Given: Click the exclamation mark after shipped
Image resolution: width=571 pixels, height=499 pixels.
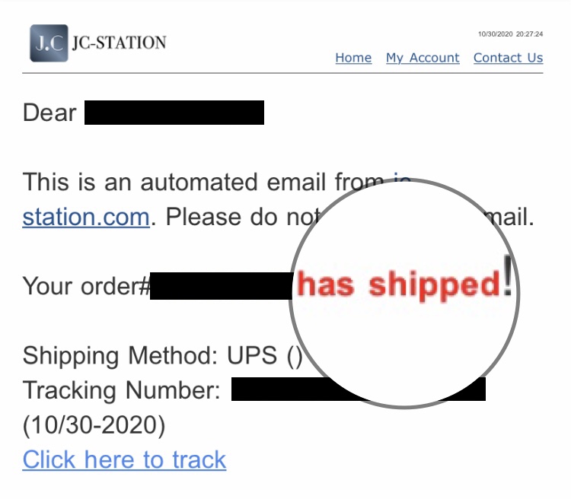Looking at the screenshot, I should pyautogui.click(x=508, y=275).
